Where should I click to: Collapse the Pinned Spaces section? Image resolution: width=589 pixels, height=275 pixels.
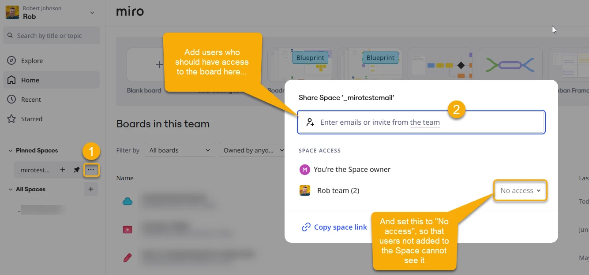[10, 151]
